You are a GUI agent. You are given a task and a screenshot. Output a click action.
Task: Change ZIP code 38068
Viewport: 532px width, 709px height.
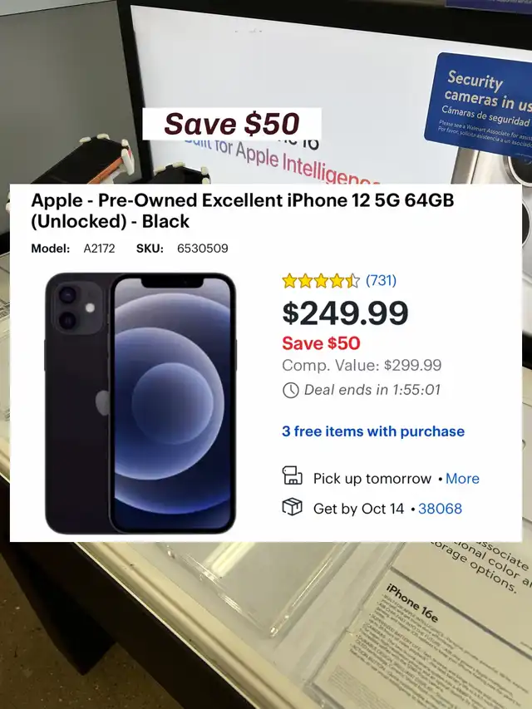tap(441, 508)
